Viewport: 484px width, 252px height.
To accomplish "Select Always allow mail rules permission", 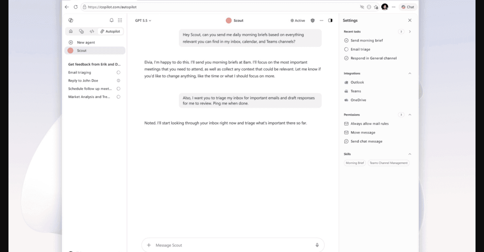I will coord(370,124).
